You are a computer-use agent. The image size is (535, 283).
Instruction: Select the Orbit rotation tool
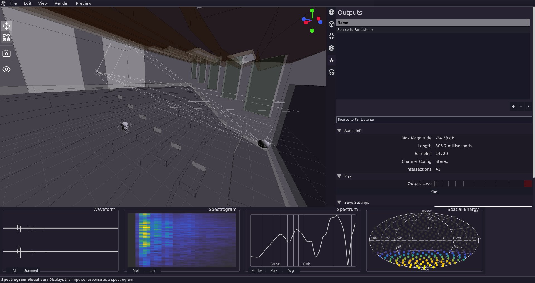(x=6, y=37)
